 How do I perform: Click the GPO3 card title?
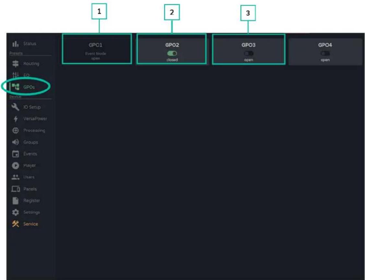(248, 45)
